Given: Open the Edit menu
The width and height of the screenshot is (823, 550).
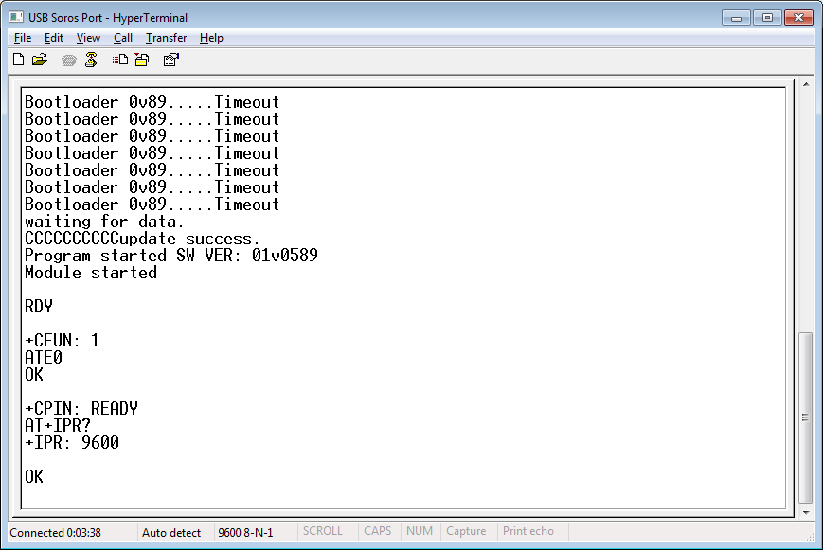Looking at the screenshot, I should click(54, 38).
